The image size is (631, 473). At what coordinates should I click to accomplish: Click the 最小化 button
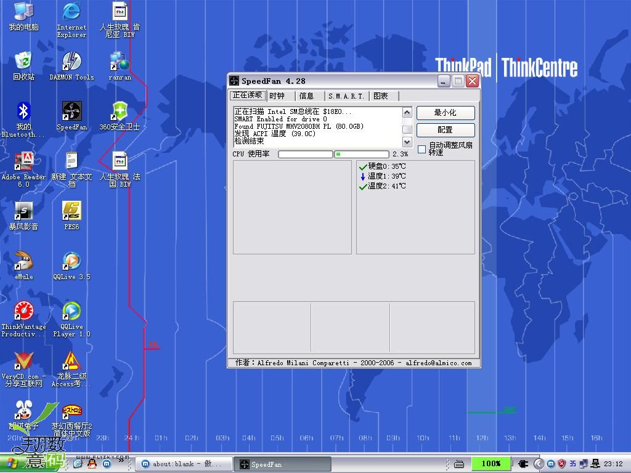[x=446, y=113]
